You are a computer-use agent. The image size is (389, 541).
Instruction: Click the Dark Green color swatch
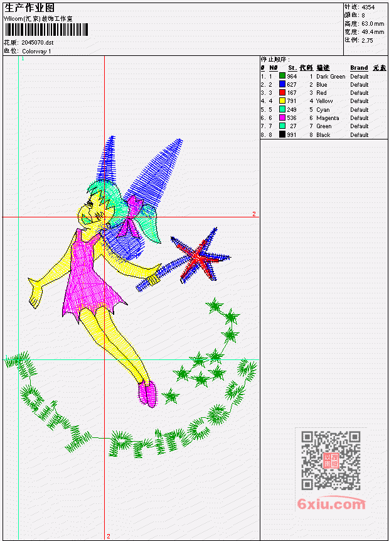282,76
